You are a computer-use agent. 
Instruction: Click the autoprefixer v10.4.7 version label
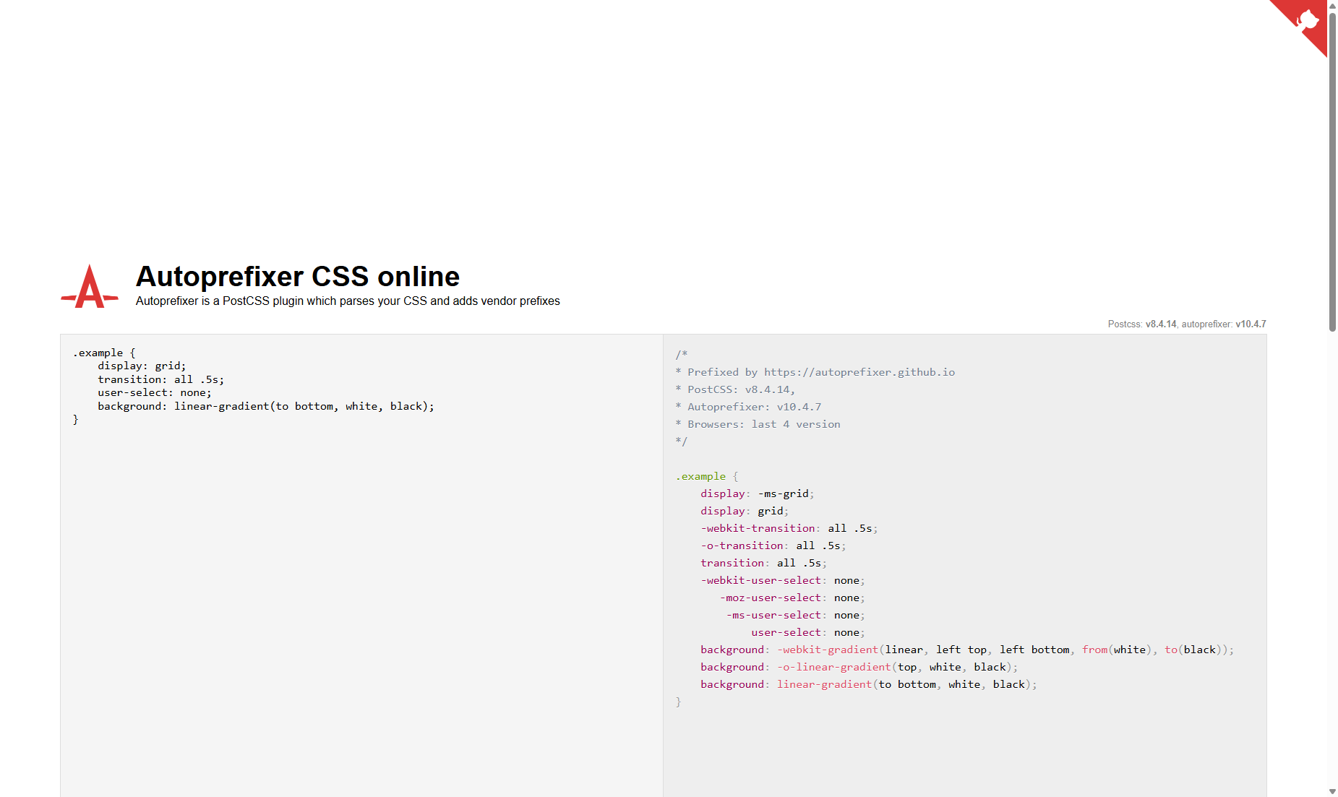1224,324
